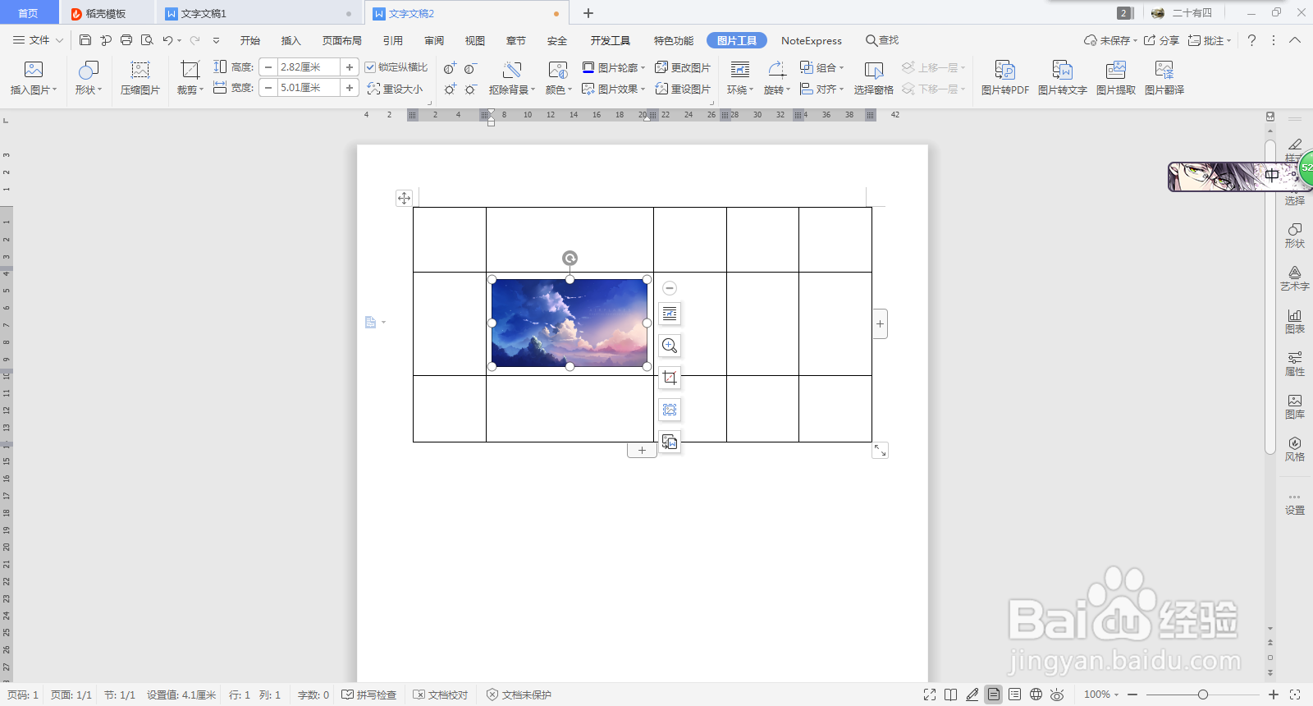
Task: Switch to web layout view icon
Action: pyautogui.click(x=1036, y=695)
